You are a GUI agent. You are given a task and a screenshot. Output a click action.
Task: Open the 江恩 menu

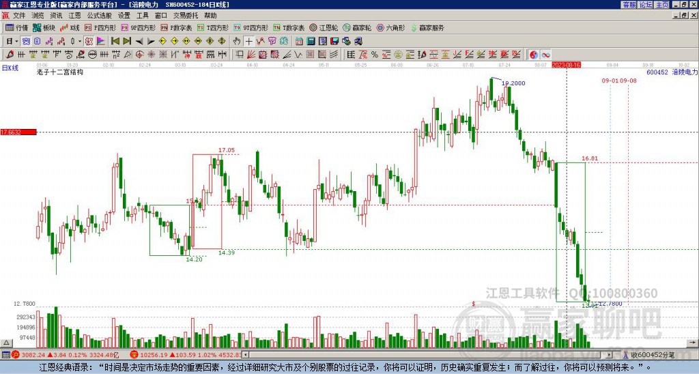[x=75, y=16]
